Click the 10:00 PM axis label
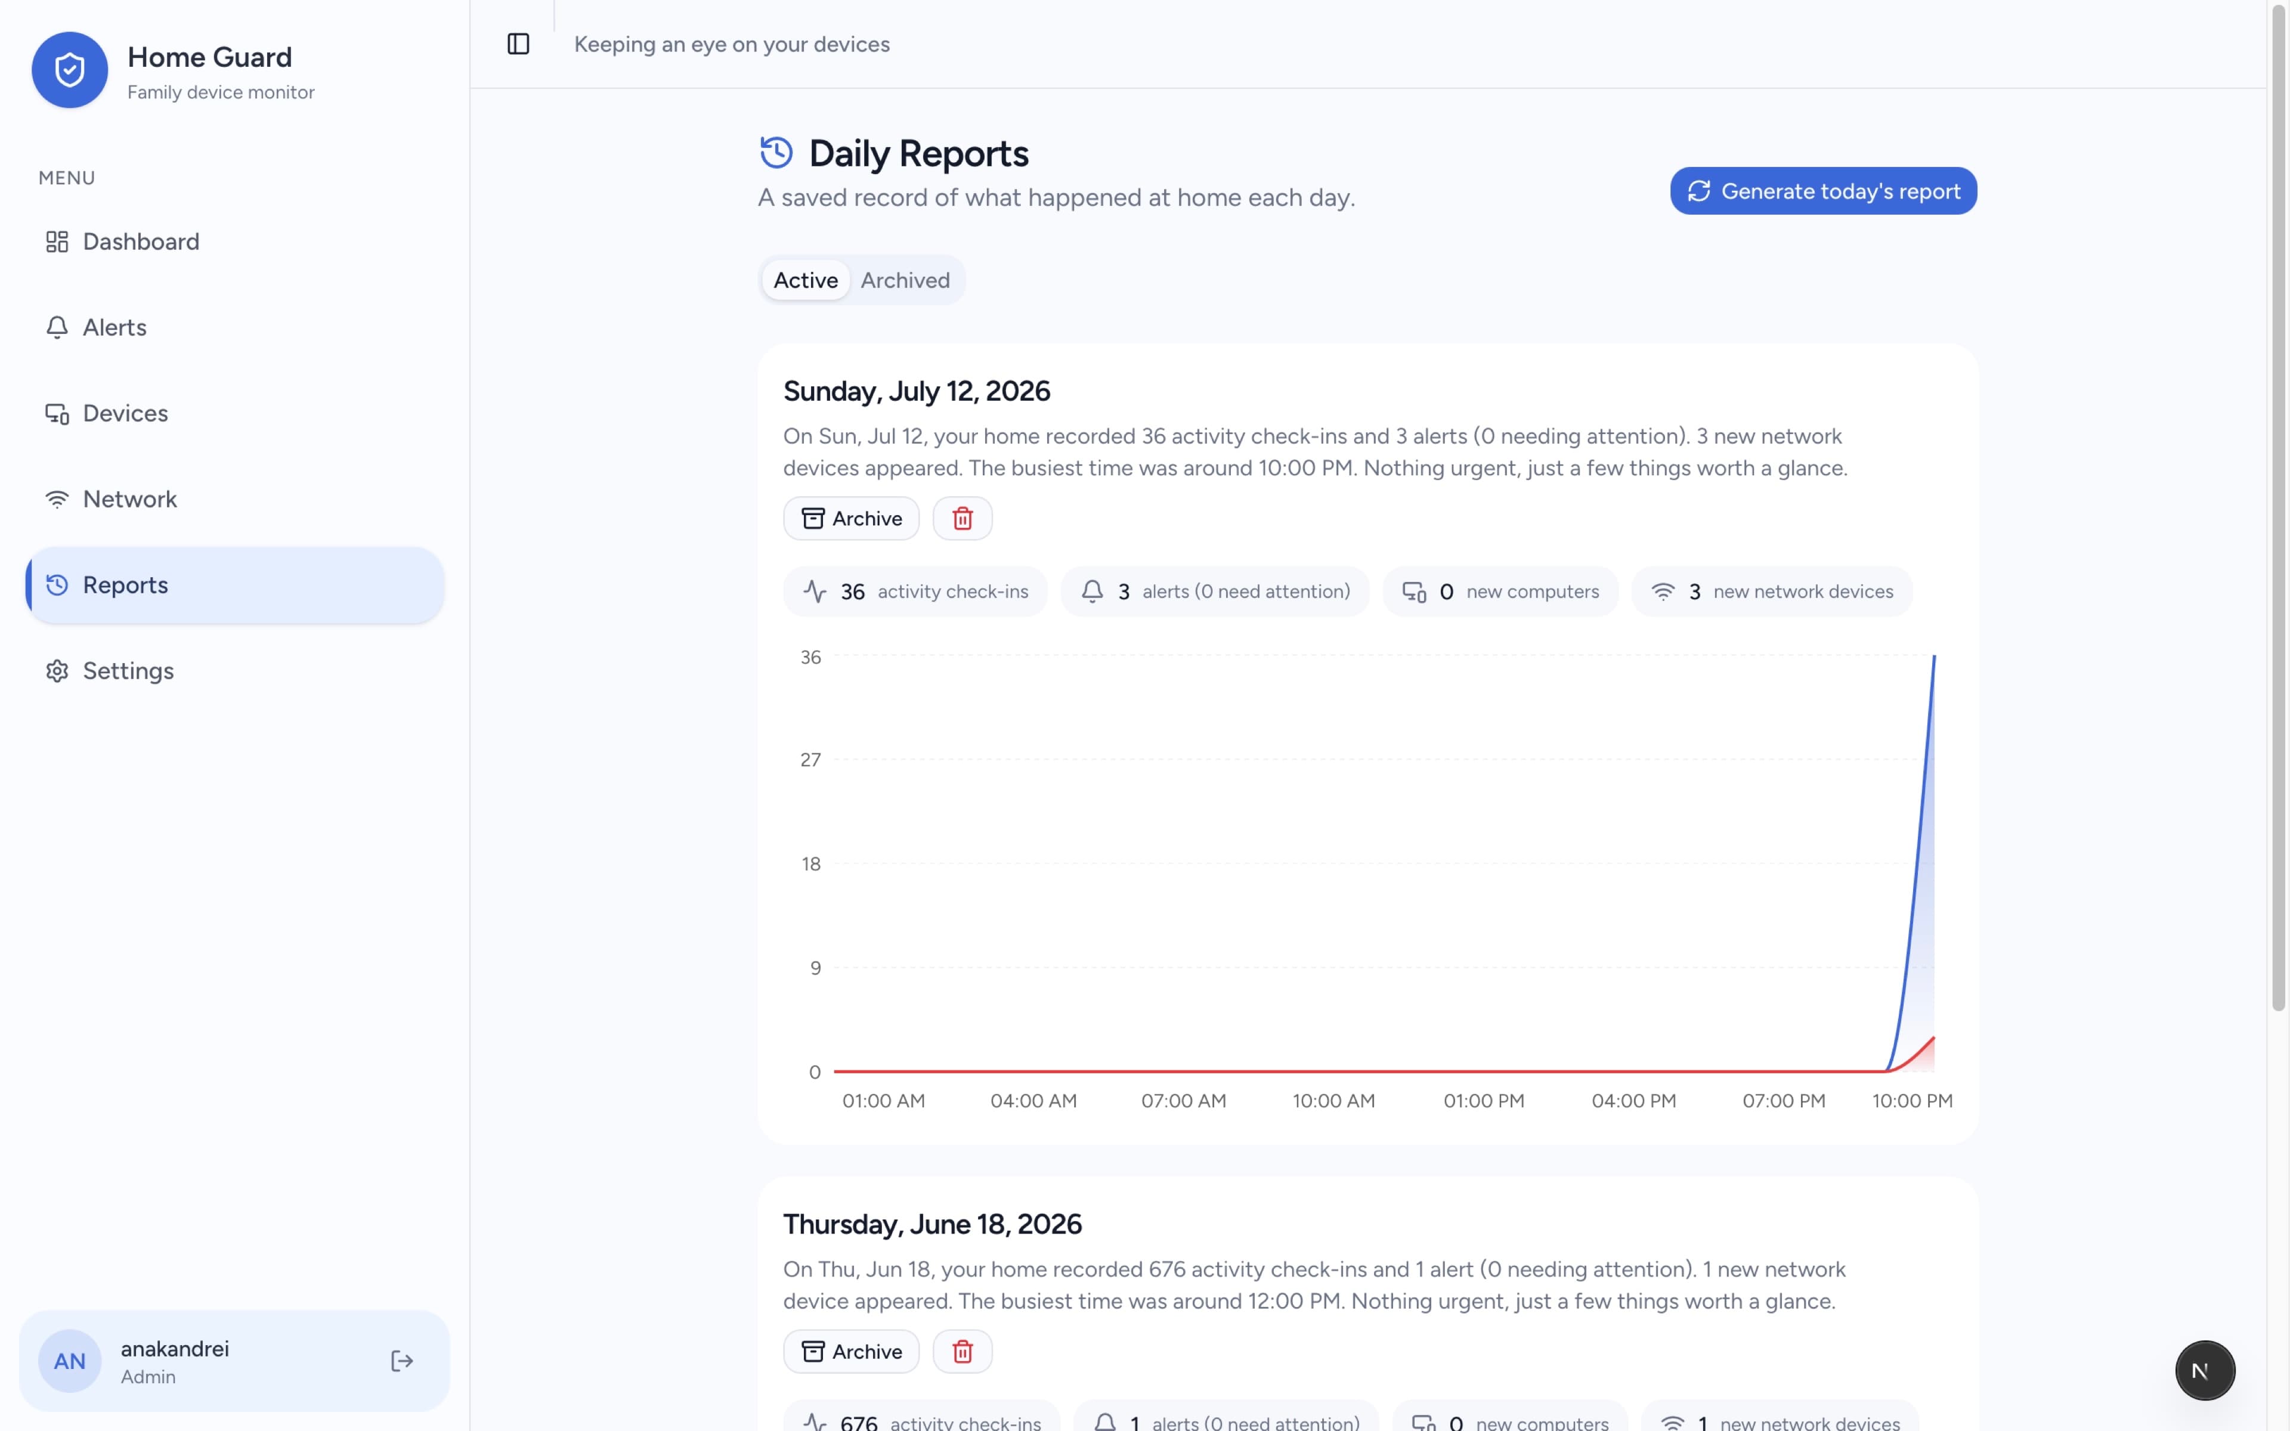Image resolution: width=2290 pixels, height=1431 pixels. point(1911,1101)
